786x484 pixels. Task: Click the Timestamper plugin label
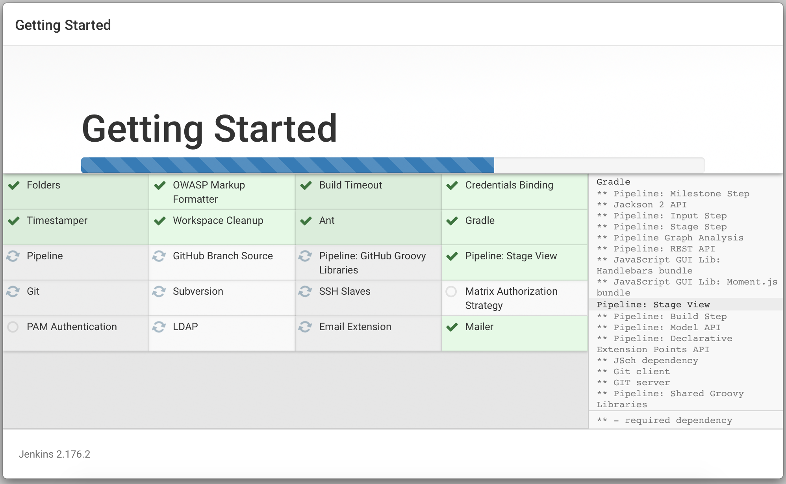click(57, 220)
